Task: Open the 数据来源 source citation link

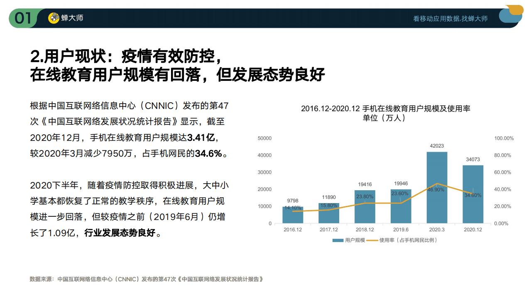Action: (145, 279)
